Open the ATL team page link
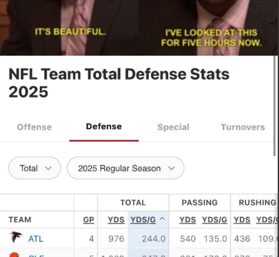Image resolution: width=279 pixels, height=257 pixels. [35, 239]
